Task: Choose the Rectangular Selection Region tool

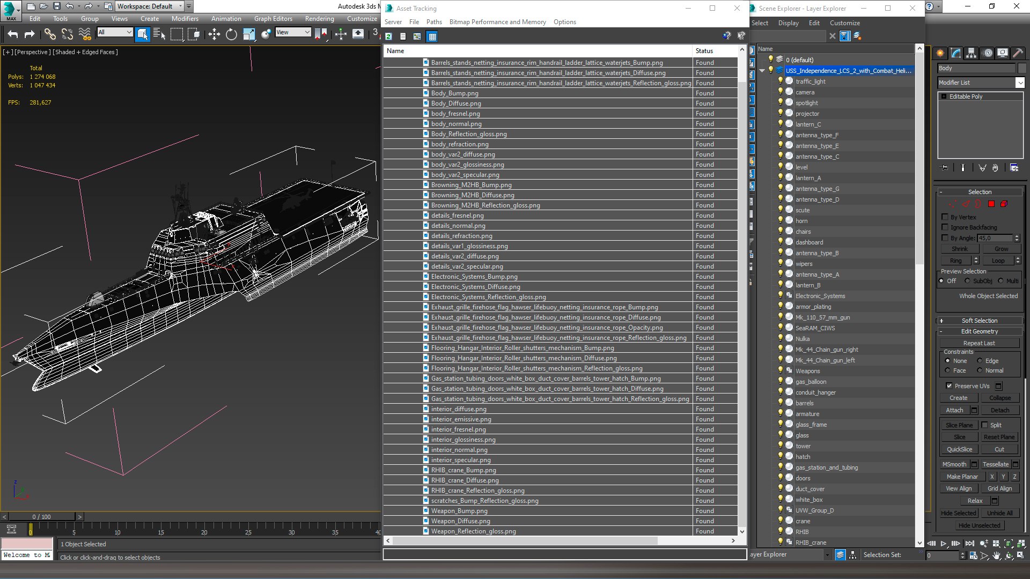Action: point(176,34)
